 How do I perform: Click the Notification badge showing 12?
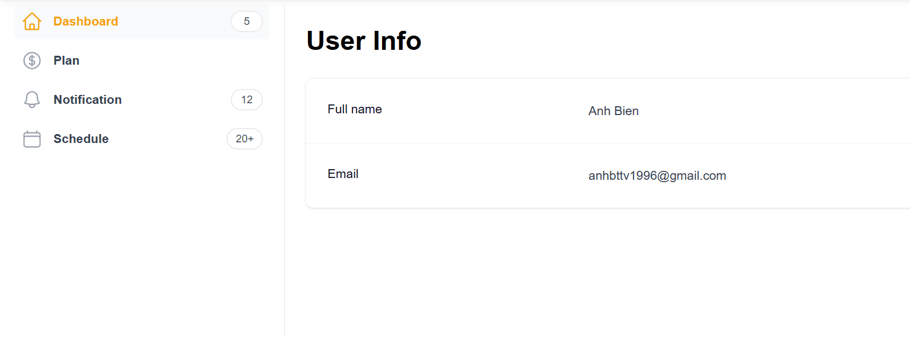[x=247, y=100]
